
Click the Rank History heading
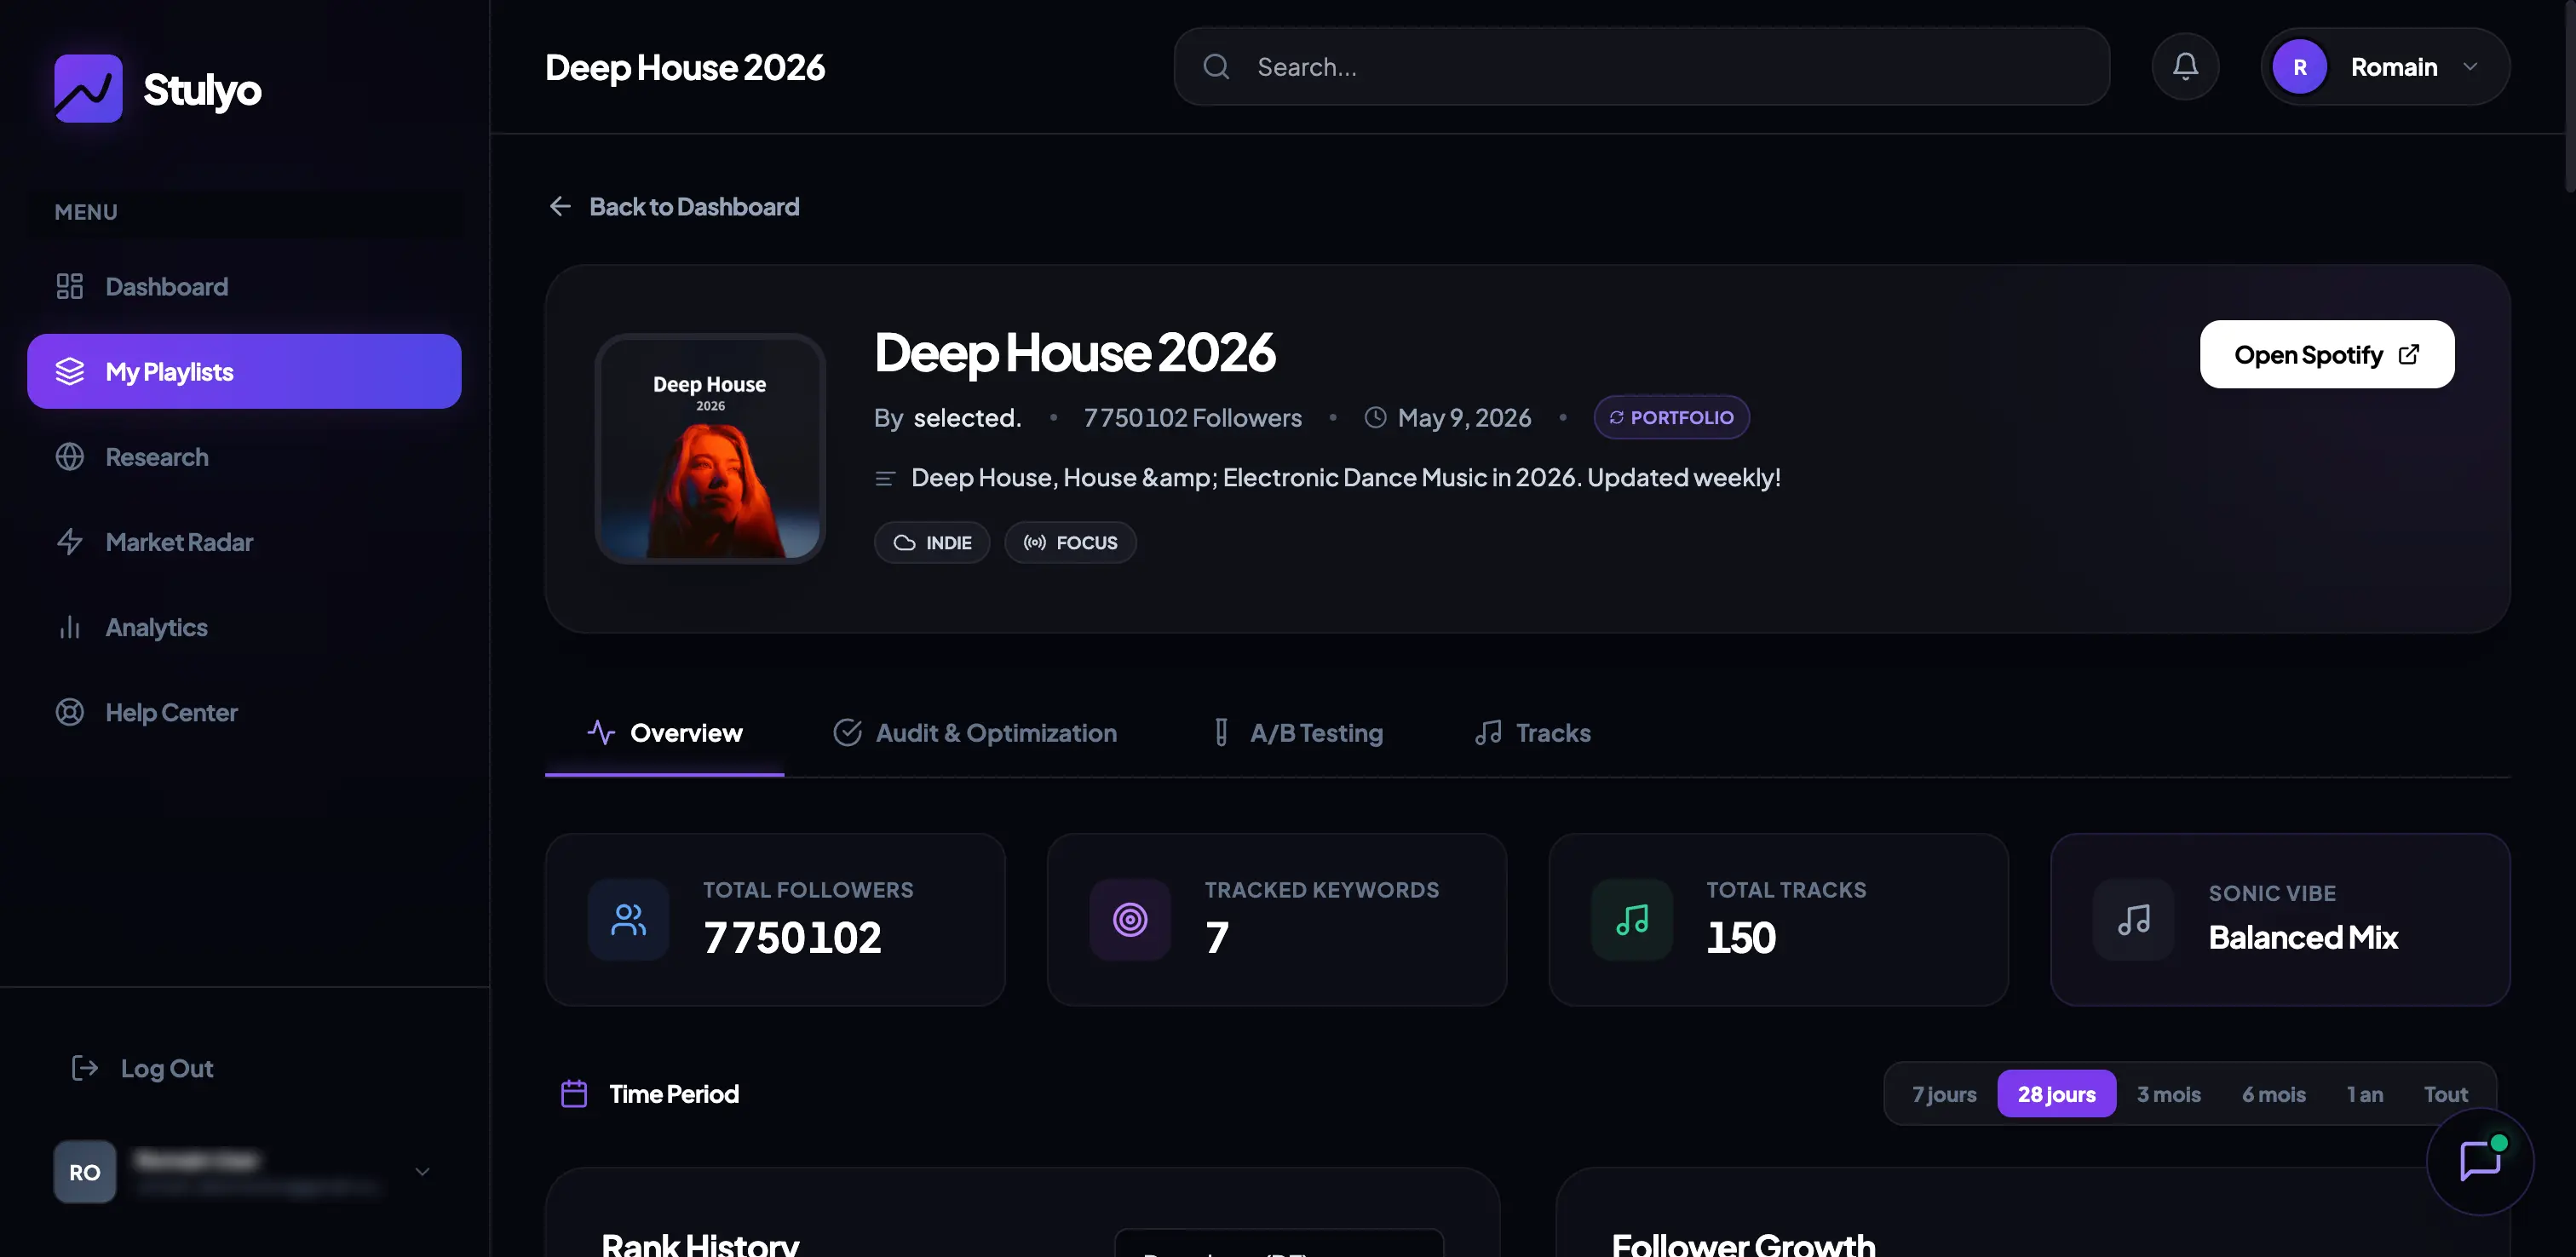coord(700,1244)
